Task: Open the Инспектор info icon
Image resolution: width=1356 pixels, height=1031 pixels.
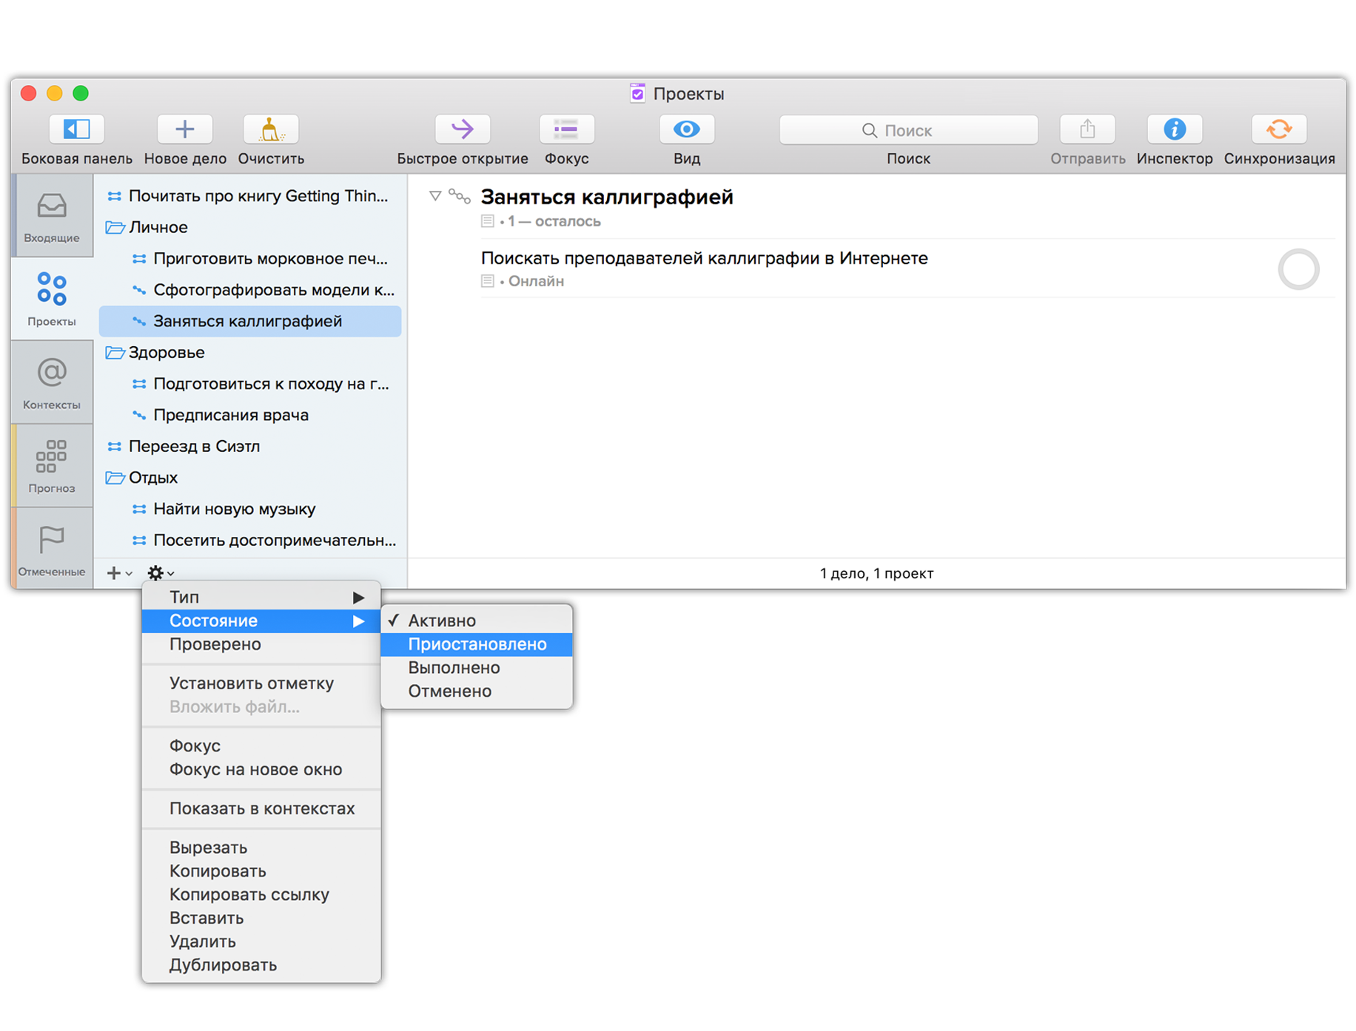Action: tap(1174, 129)
